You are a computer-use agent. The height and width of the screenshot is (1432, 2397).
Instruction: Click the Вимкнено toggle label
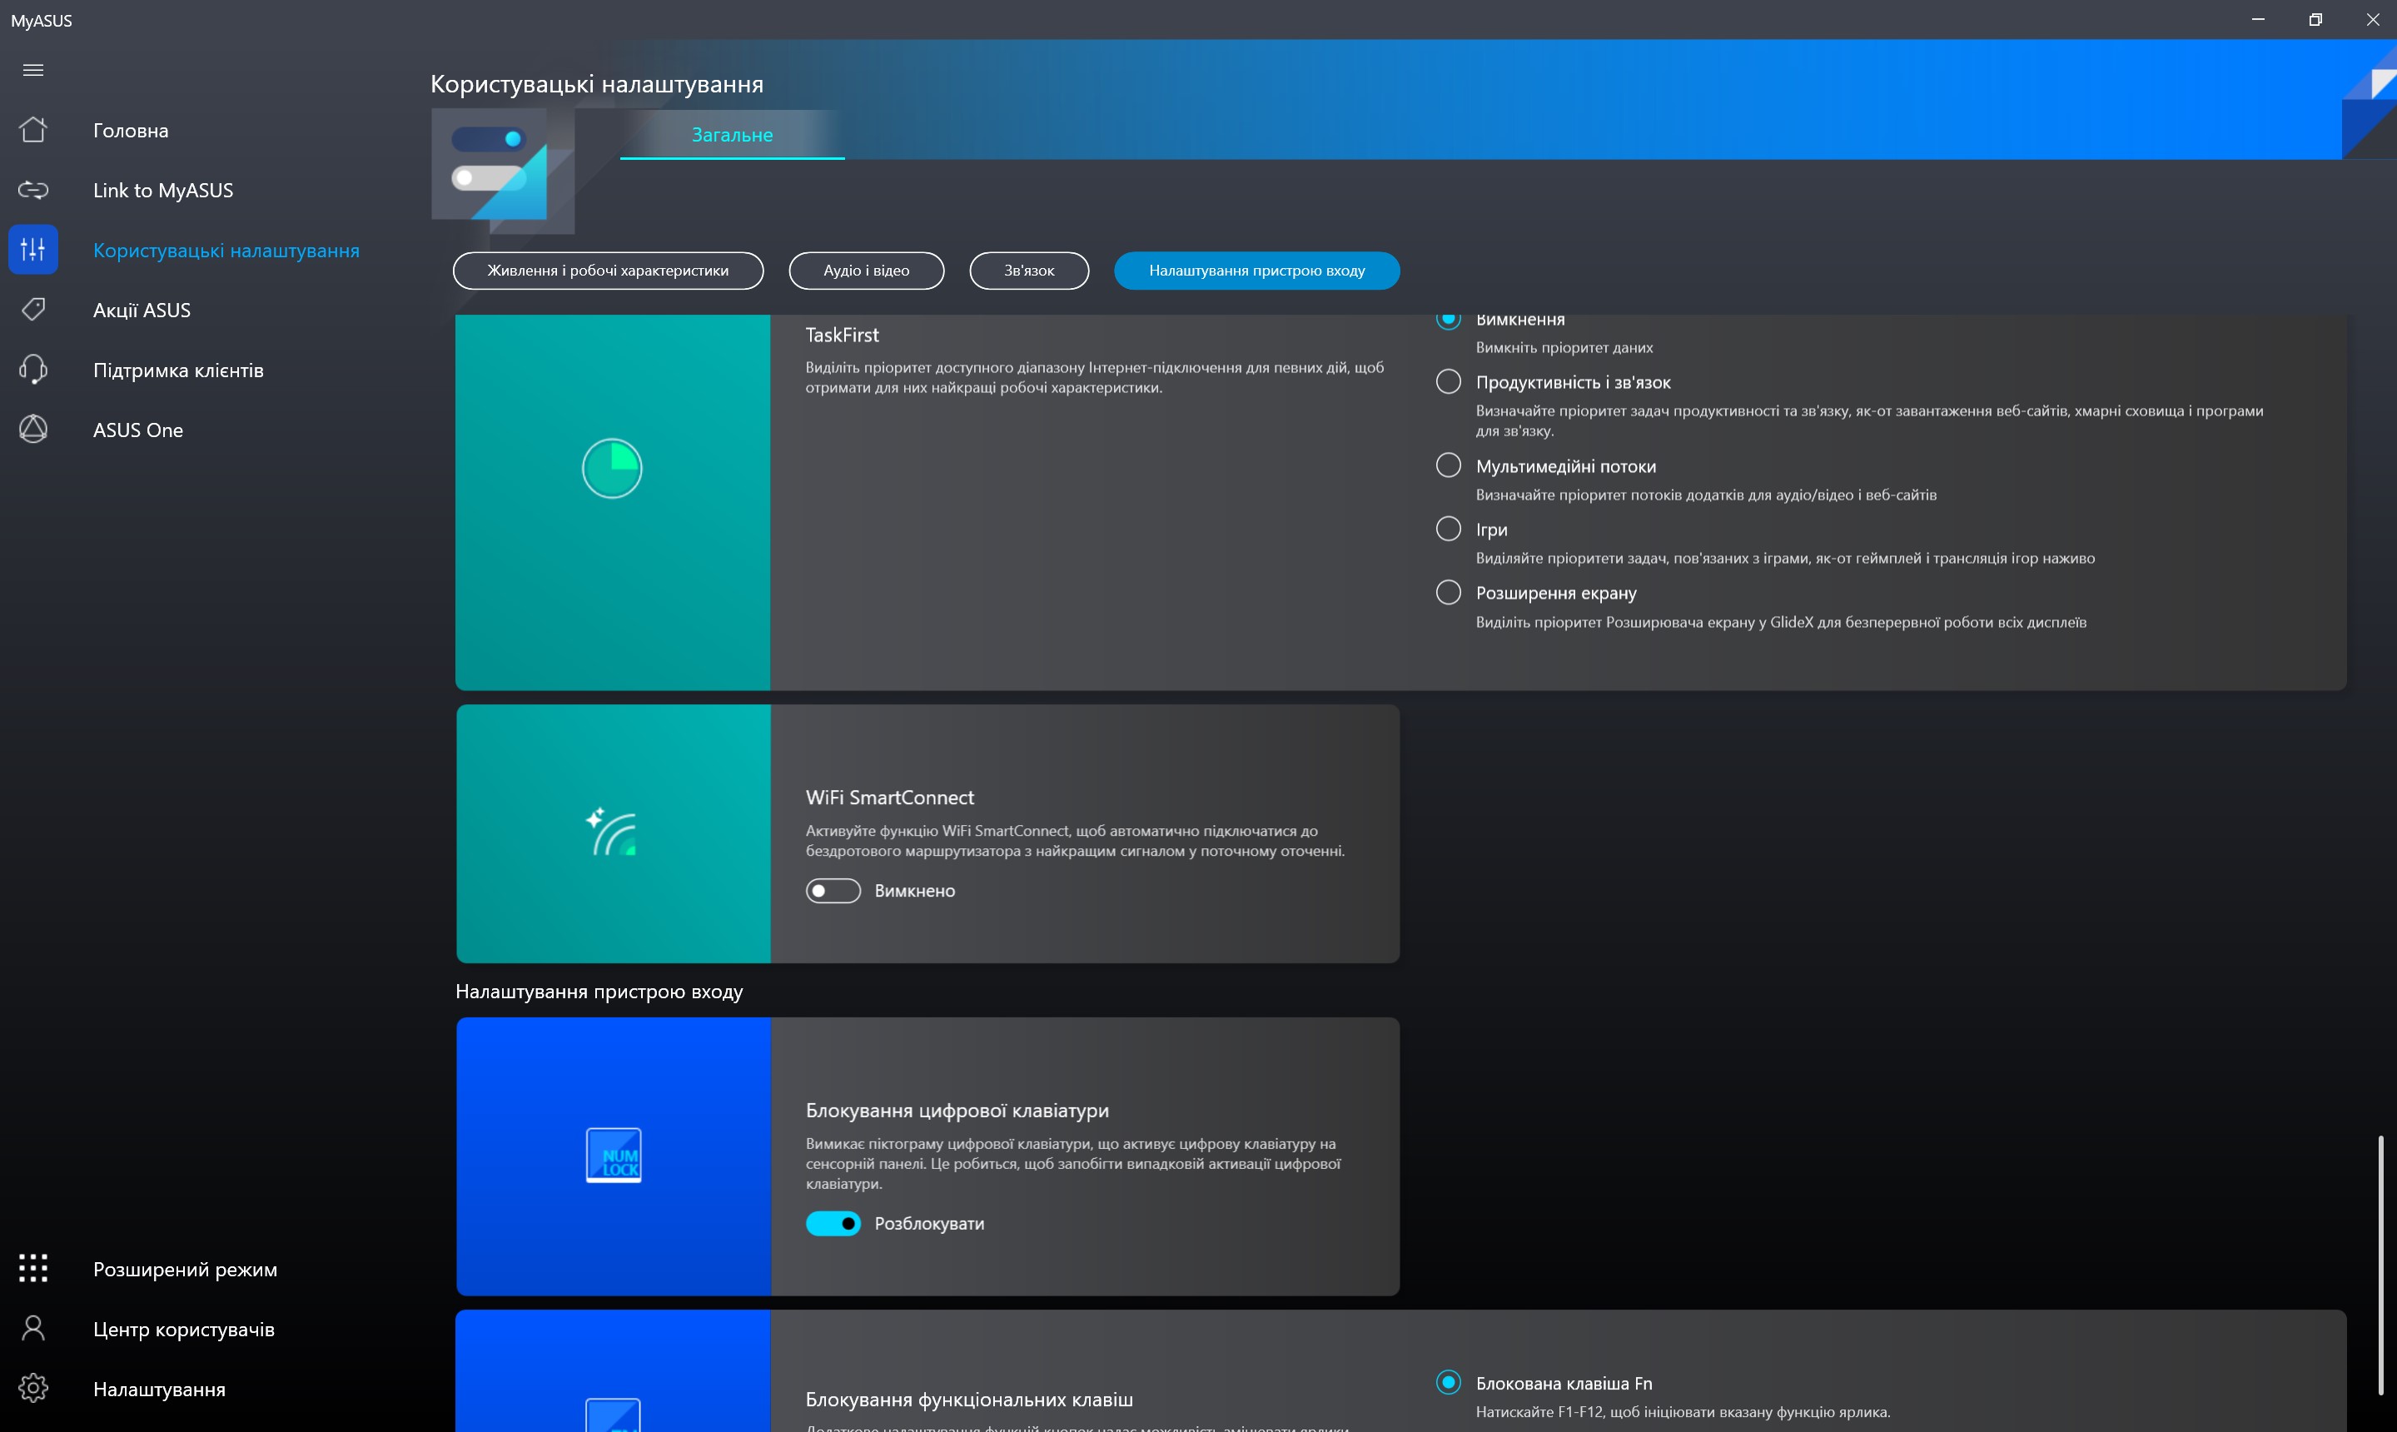[915, 891]
